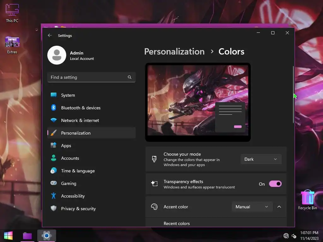Screen dimensions: 323x242
Task: Click the taskbar clock and date
Action: pyautogui.click(x=309, y=236)
